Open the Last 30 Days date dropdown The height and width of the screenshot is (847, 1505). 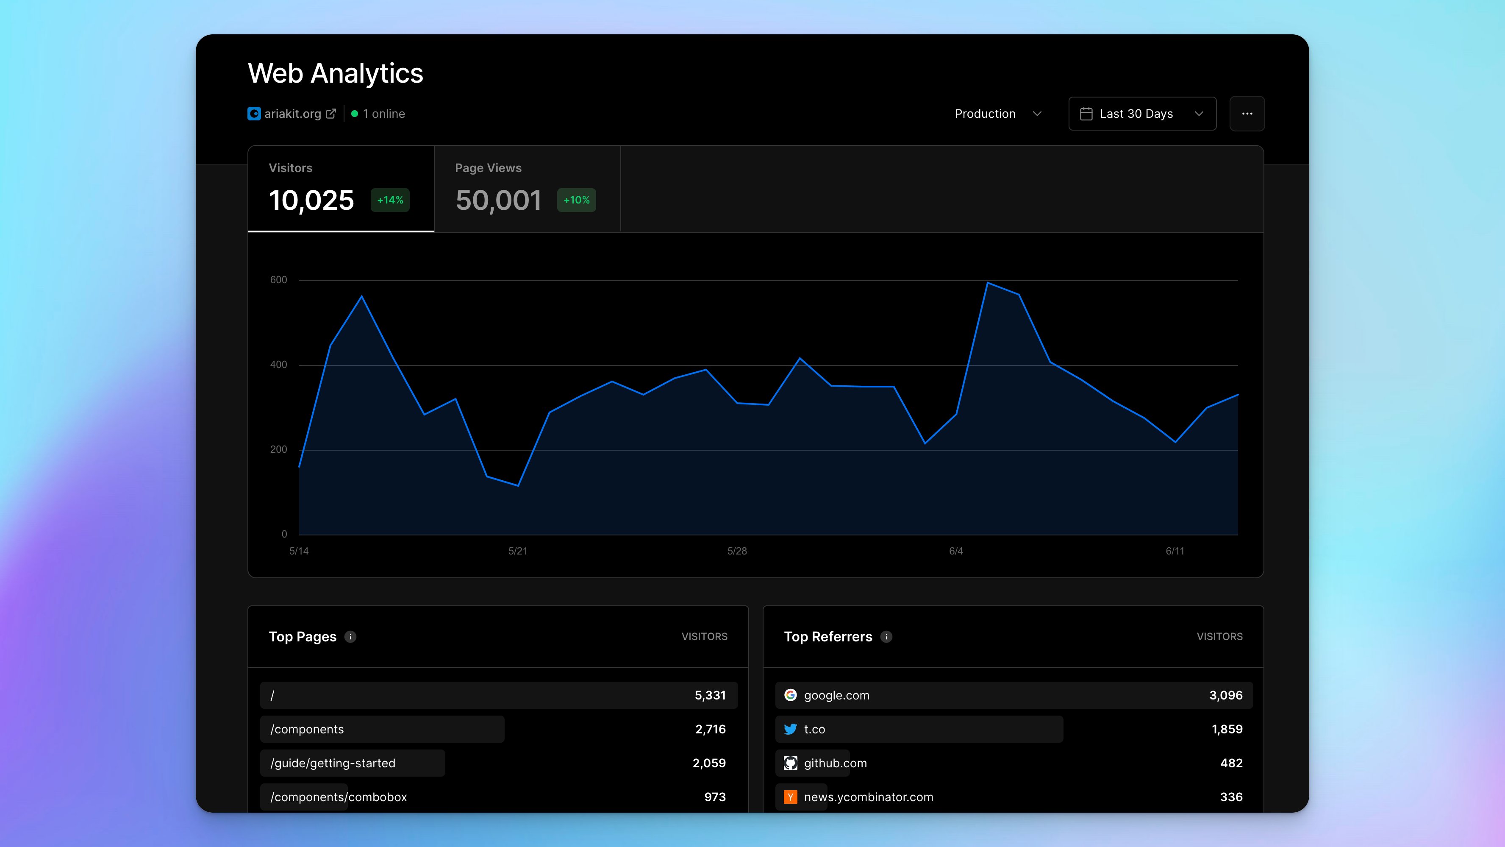pyautogui.click(x=1142, y=114)
